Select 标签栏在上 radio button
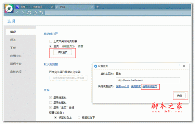The width and height of the screenshot is (195, 124). pos(56,118)
